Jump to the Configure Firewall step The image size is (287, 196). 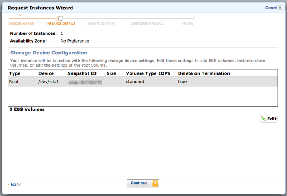pyautogui.click(x=147, y=24)
